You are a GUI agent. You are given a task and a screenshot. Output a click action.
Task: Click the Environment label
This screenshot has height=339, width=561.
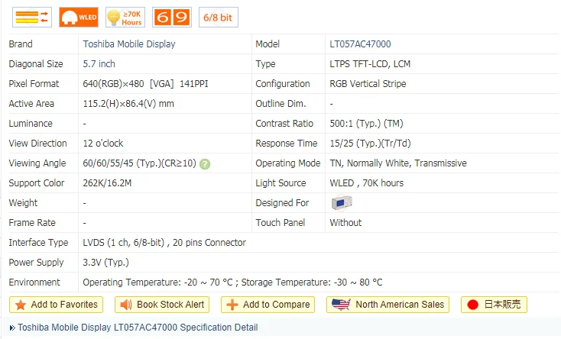34,282
